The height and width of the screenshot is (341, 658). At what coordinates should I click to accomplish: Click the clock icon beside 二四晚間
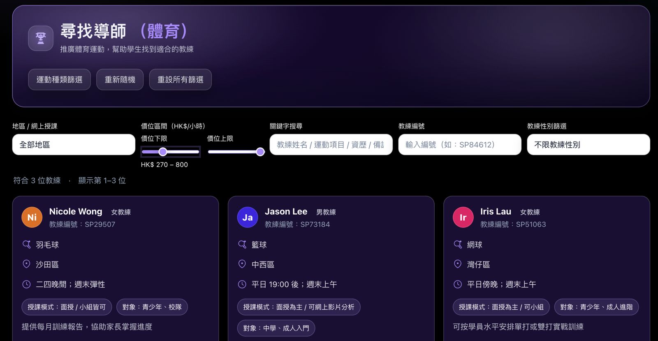pos(27,284)
